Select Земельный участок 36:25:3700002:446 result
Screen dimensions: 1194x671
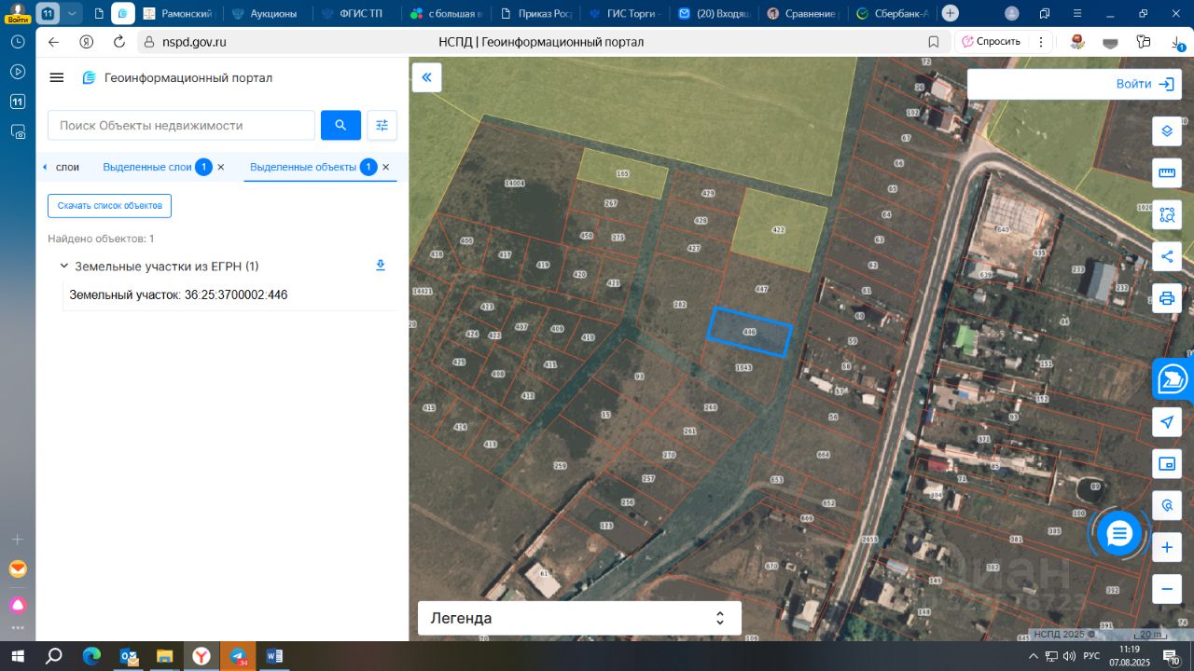click(178, 294)
